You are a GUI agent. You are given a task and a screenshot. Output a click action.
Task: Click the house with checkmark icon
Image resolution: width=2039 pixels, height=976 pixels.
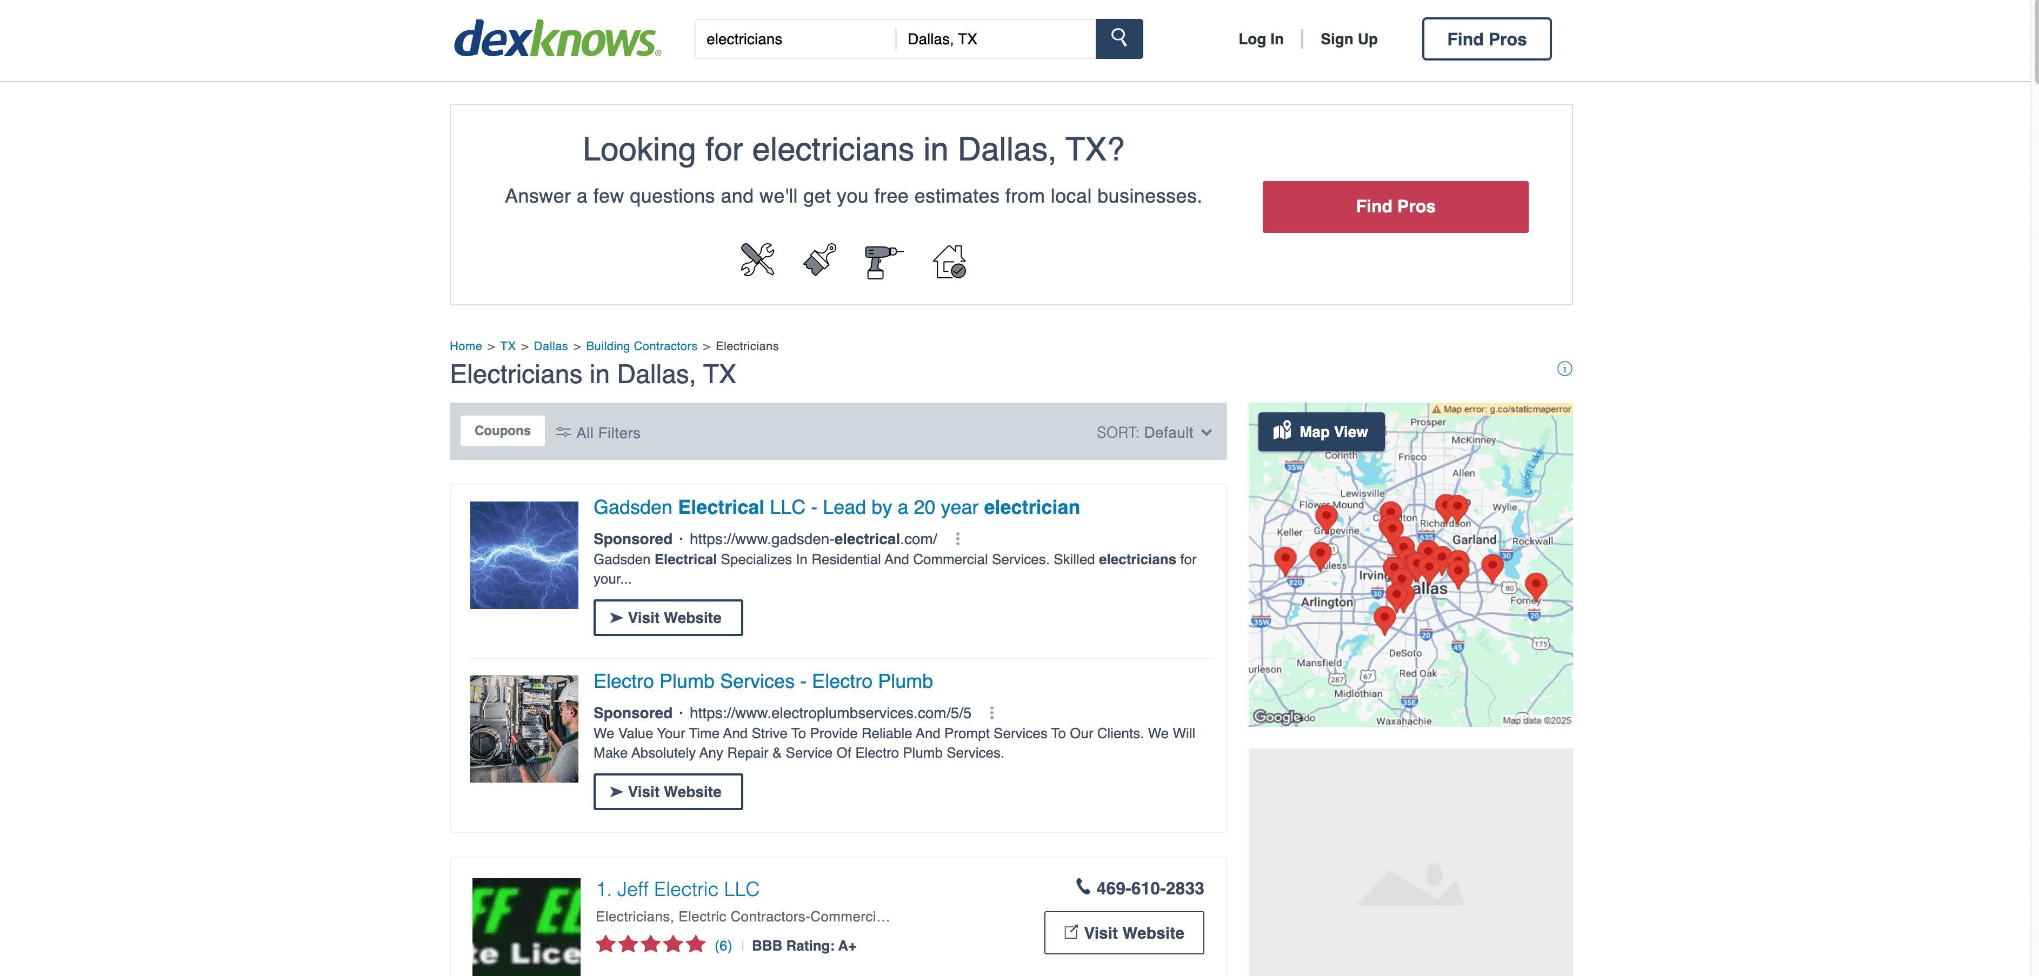[949, 261]
